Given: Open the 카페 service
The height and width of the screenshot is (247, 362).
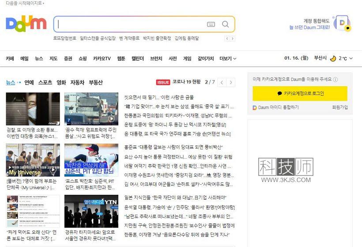Looking at the screenshot, I should [x=10, y=58].
